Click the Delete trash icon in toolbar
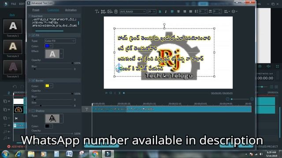The width and height of the screenshot is (282, 158). click(x=116, y=11)
